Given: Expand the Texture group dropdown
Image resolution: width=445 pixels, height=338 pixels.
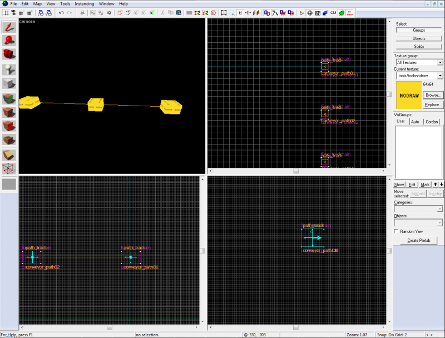Looking at the screenshot, I should click(x=439, y=62).
